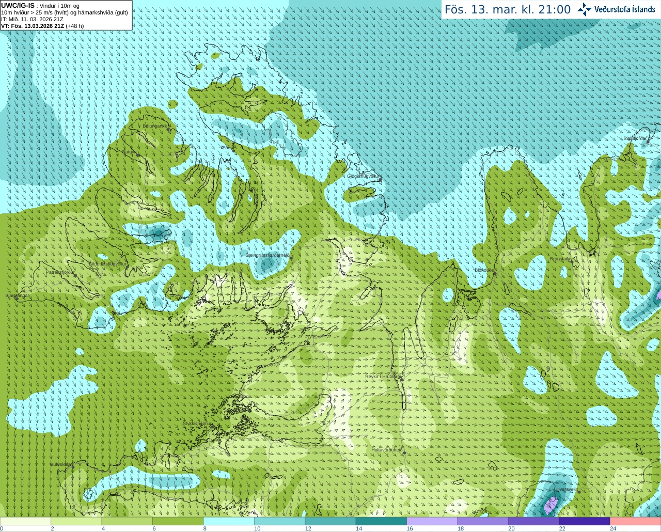Select the 18–20 m/s purple swatch
The width and height of the screenshot is (661, 532).
tap(483, 521)
